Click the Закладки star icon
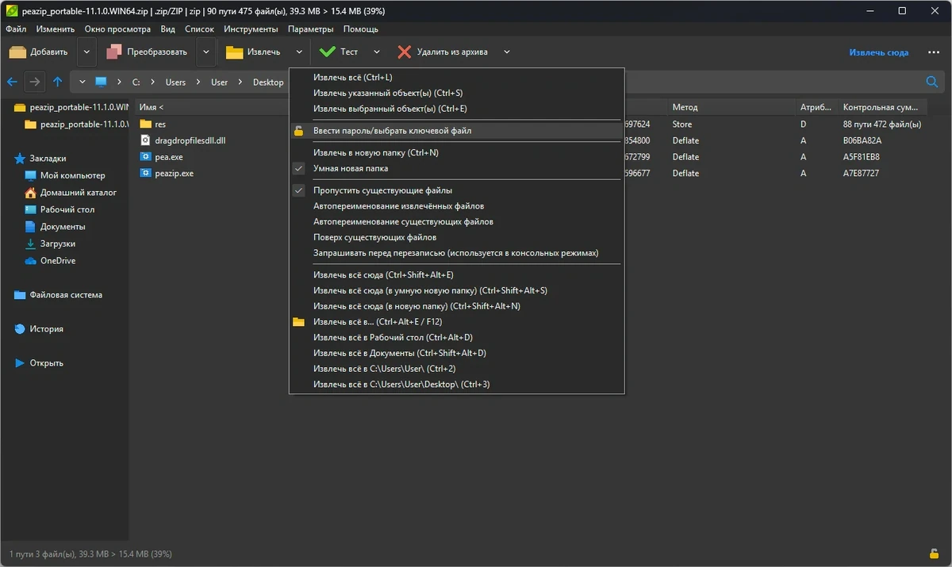 pyautogui.click(x=20, y=159)
